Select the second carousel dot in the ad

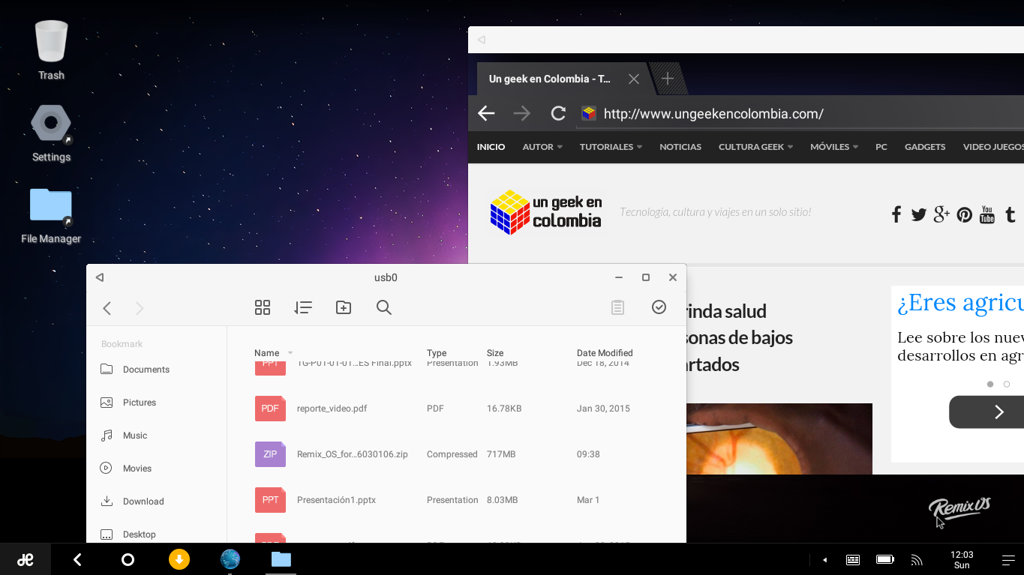1007,385
